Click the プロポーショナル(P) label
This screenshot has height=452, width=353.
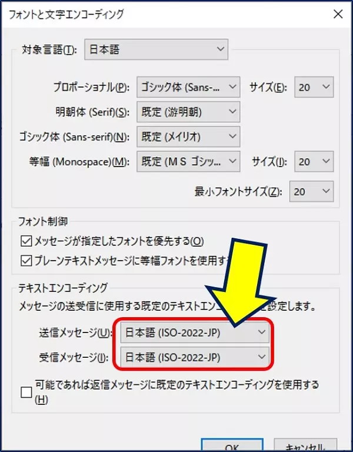pos(91,87)
